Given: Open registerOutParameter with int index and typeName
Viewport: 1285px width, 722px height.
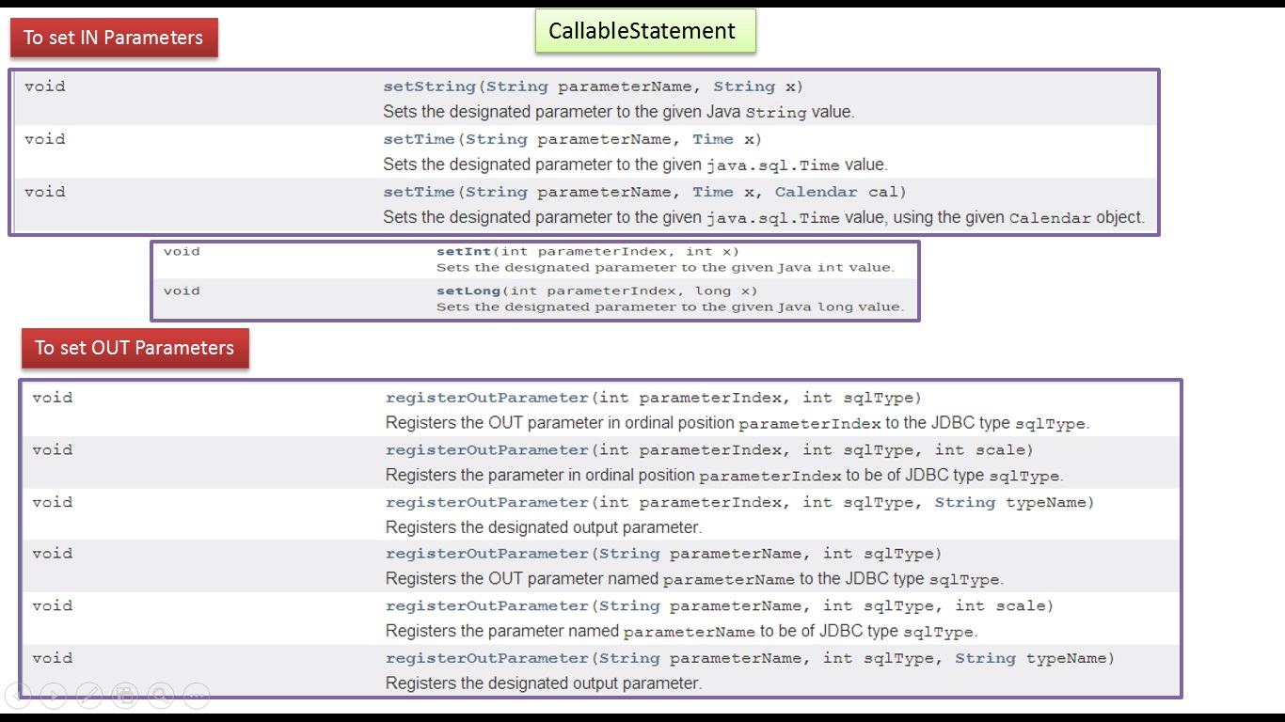Looking at the screenshot, I should pos(487,503).
